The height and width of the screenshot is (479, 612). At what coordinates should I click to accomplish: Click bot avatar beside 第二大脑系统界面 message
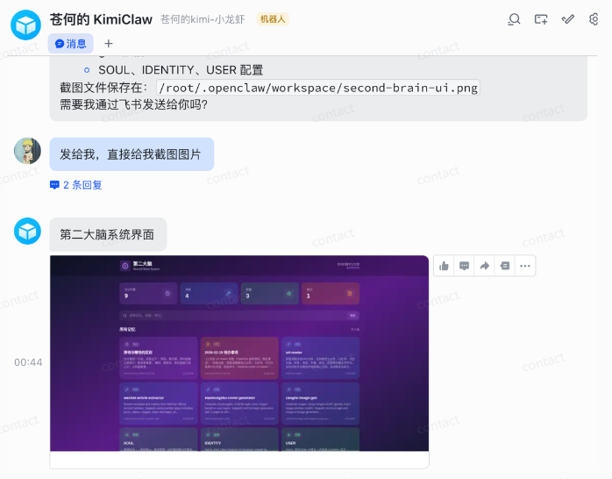click(x=27, y=231)
